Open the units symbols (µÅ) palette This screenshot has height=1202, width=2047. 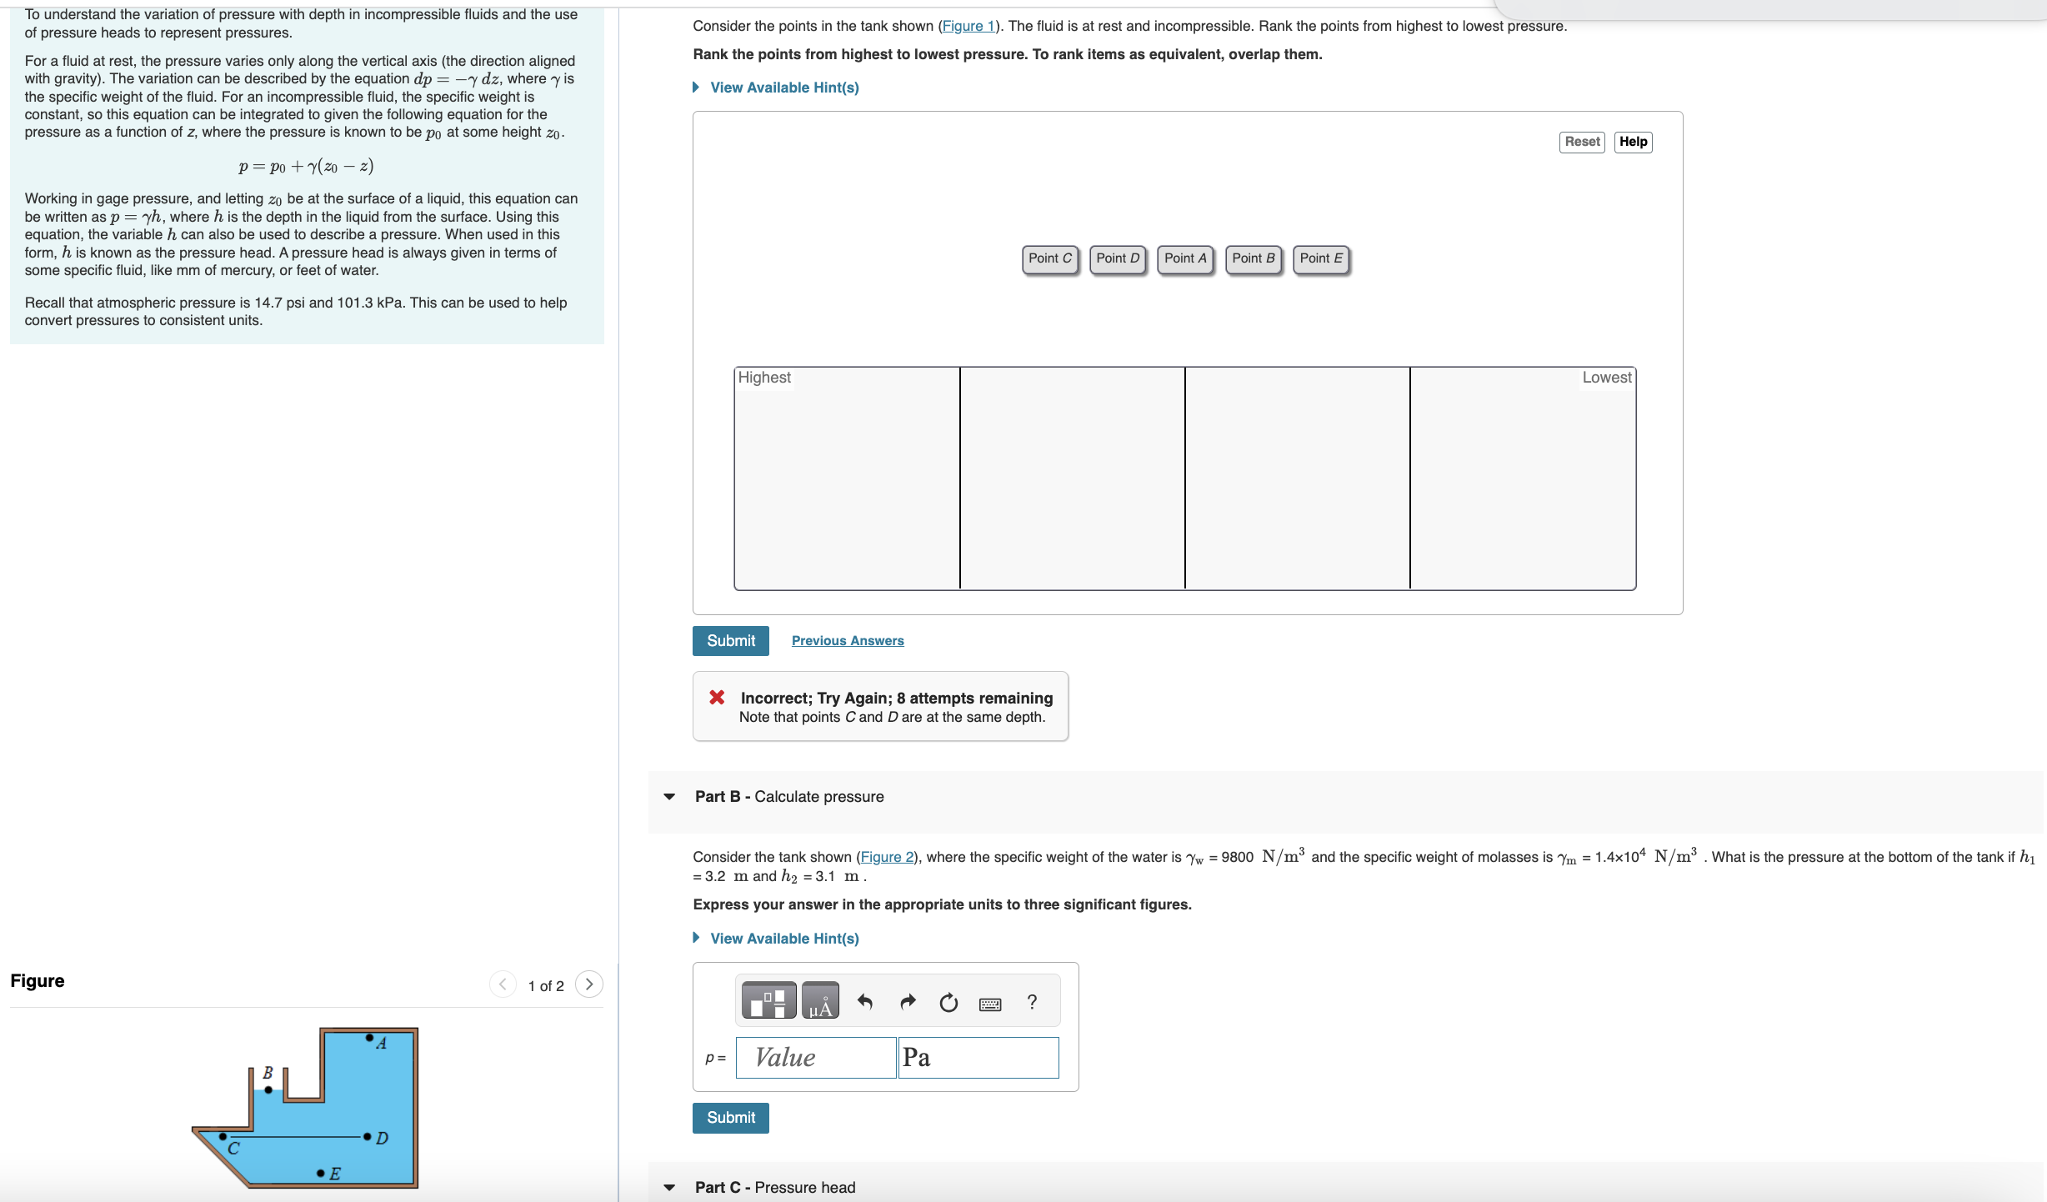[820, 1001]
